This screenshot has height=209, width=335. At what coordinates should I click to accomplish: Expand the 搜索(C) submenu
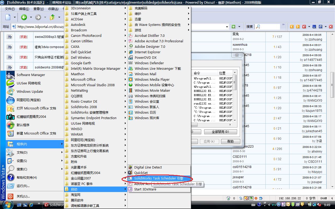click(35, 169)
